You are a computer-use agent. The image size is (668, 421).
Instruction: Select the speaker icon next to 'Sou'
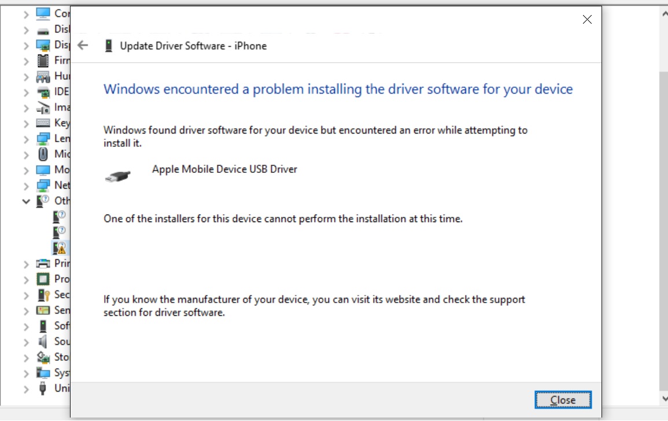[x=43, y=341]
